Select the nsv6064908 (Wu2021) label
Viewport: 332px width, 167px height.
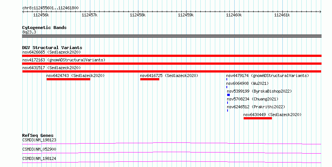[x=247, y=83]
